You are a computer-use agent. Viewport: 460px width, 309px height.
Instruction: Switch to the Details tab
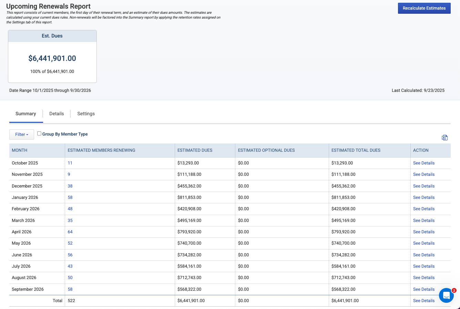pyautogui.click(x=57, y=114)
